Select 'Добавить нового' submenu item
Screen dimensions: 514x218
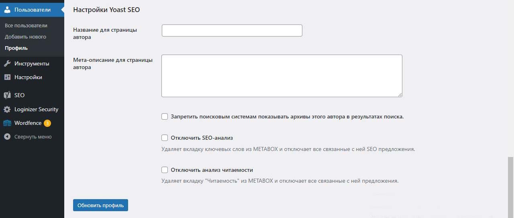(25, 37)
